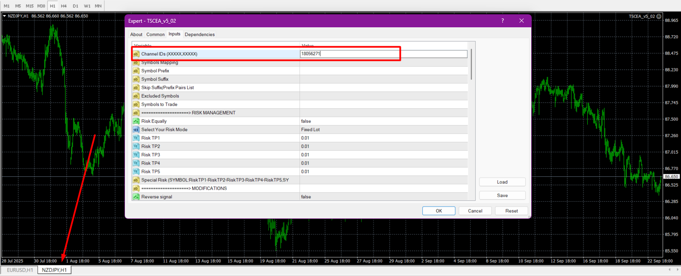Image resolution: width=681 pixels, height=276 pixels.
Task: Click the Select Your Risk Mode icon
Action: point(136,129)
